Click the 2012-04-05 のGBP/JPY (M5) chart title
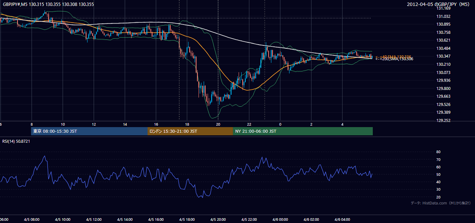 click(439, 4)
